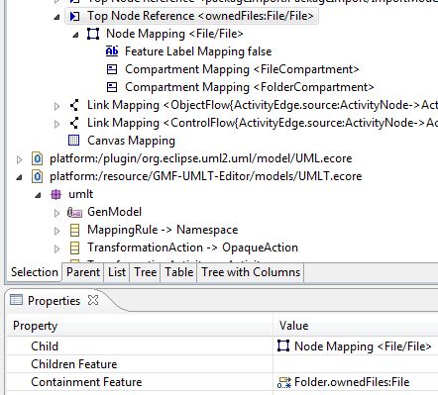
Task: Close the Properties view
Action: 93,300
